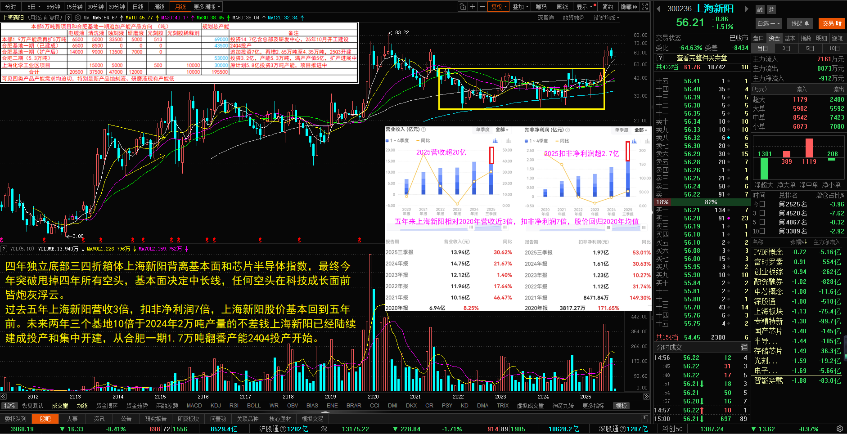The width and height of the screenshot is (847, 434).
Task: Open the 显示 display dropdown
Action: 584,7
